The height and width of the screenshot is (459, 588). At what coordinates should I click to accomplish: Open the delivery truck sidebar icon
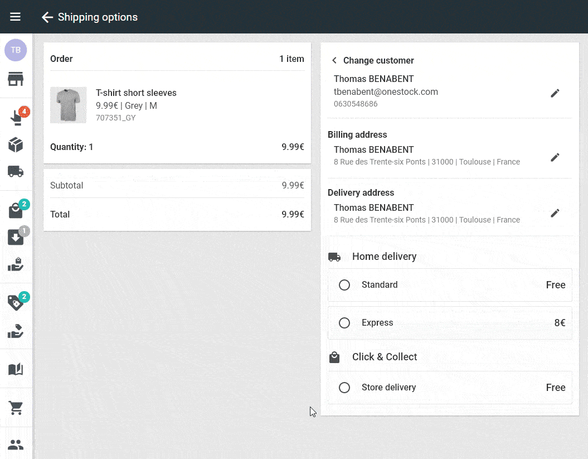pyautogui.click(x=16, y=172)
